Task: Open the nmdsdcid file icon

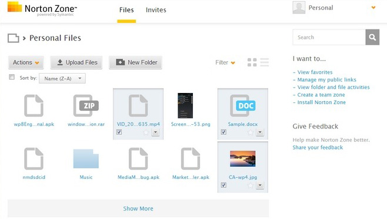Action: point(34,159)
